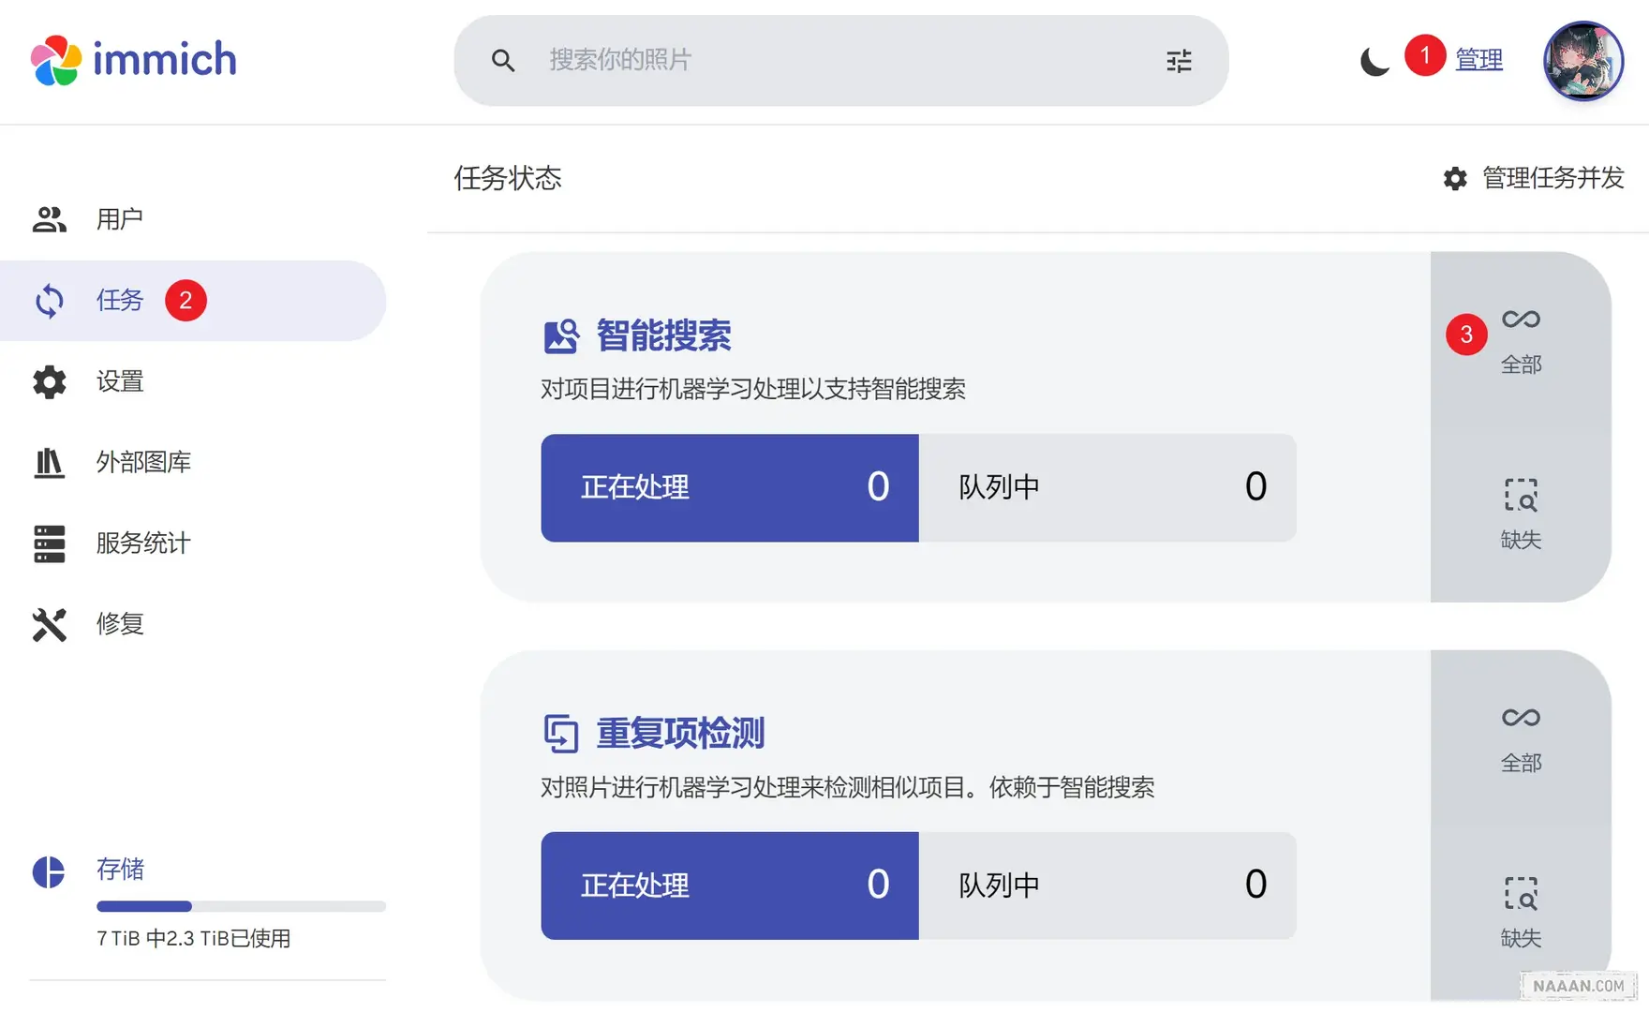Go to 用户 in sidebar
1649x1012 pixels.
(119, 219)
